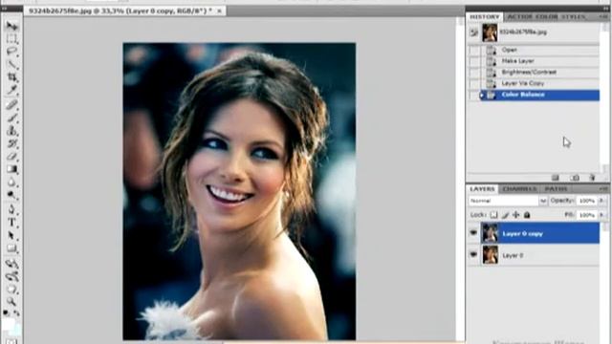Toggle visibility of Layer 0

tap(473, 255)
